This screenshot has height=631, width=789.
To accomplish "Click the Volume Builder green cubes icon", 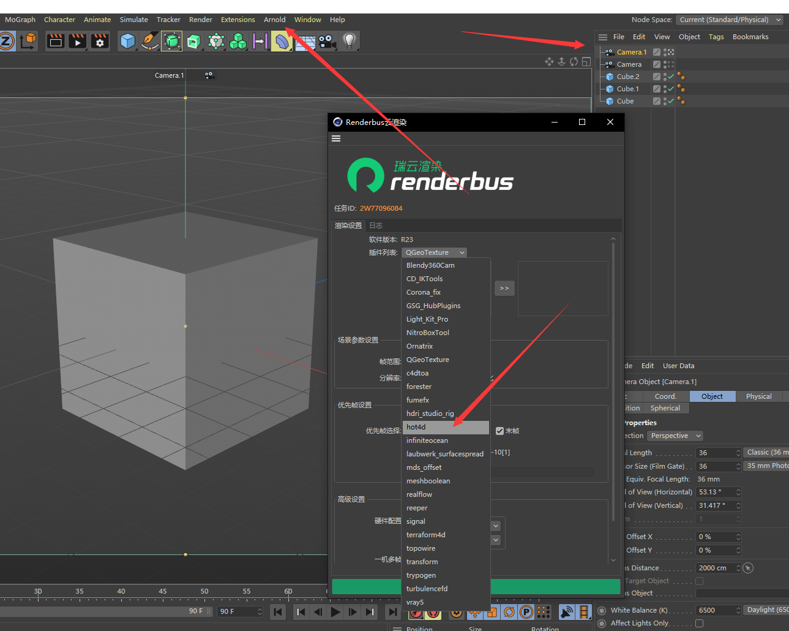I will pyautogui.click(x=238, y=41).
